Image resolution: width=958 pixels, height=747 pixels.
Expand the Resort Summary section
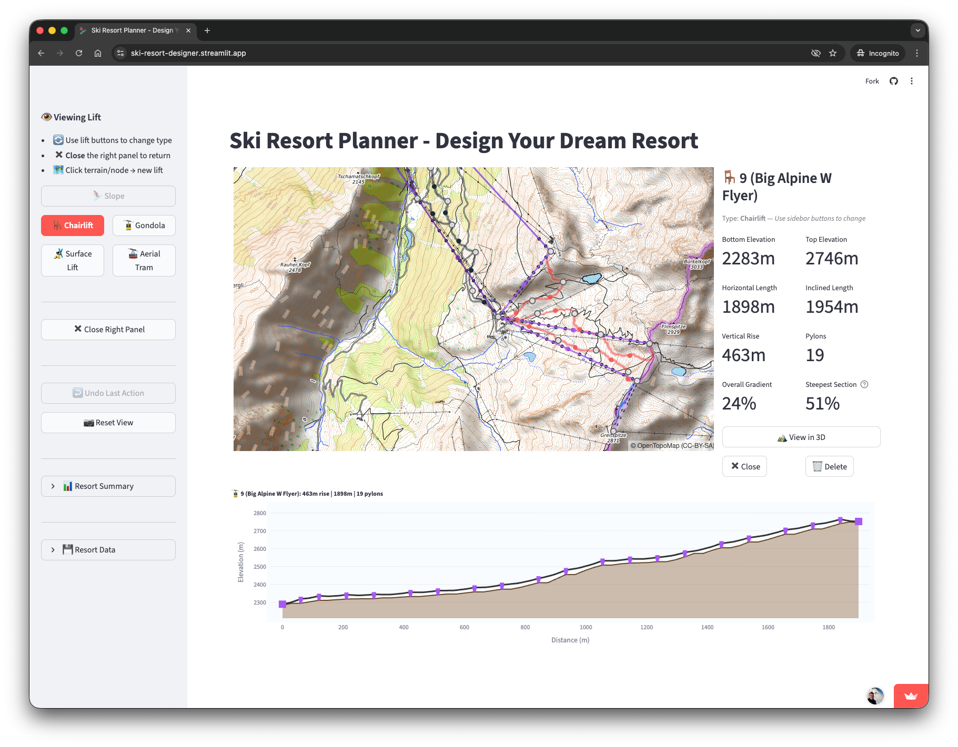point(108,486)
